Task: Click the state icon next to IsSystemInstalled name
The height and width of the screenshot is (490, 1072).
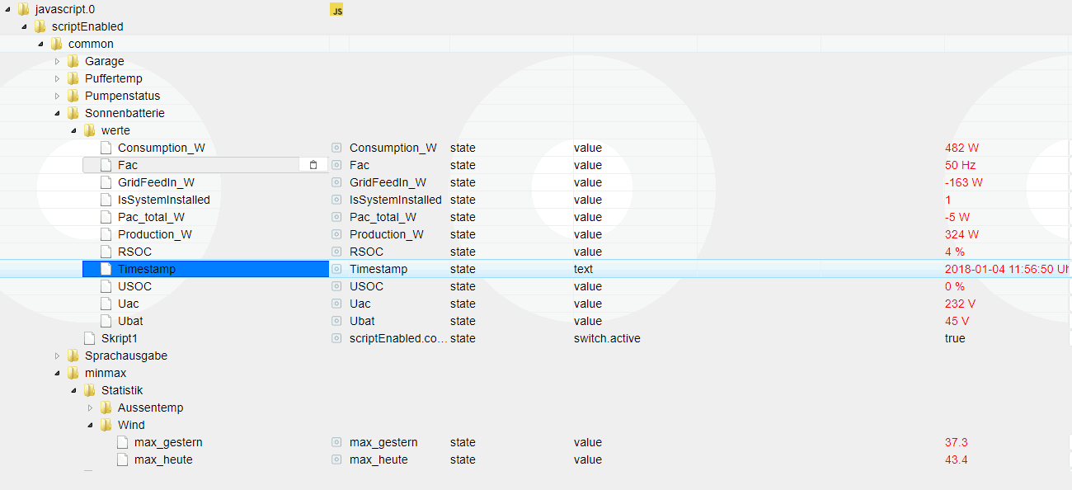Action: (336, 200)
